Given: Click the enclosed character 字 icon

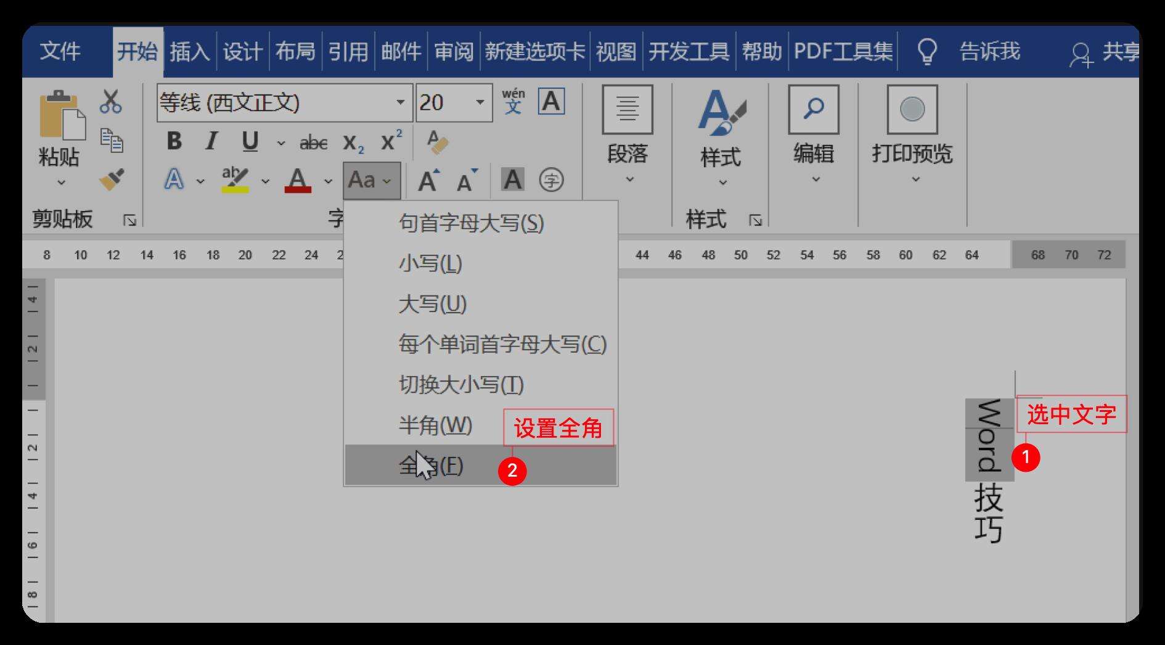Looking at the screenshot, I should 551,180.
